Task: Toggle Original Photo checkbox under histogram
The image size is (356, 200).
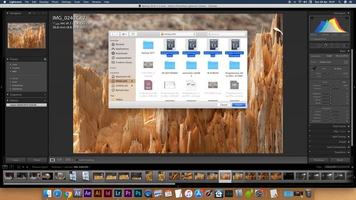Action: (x=311, y=39)
